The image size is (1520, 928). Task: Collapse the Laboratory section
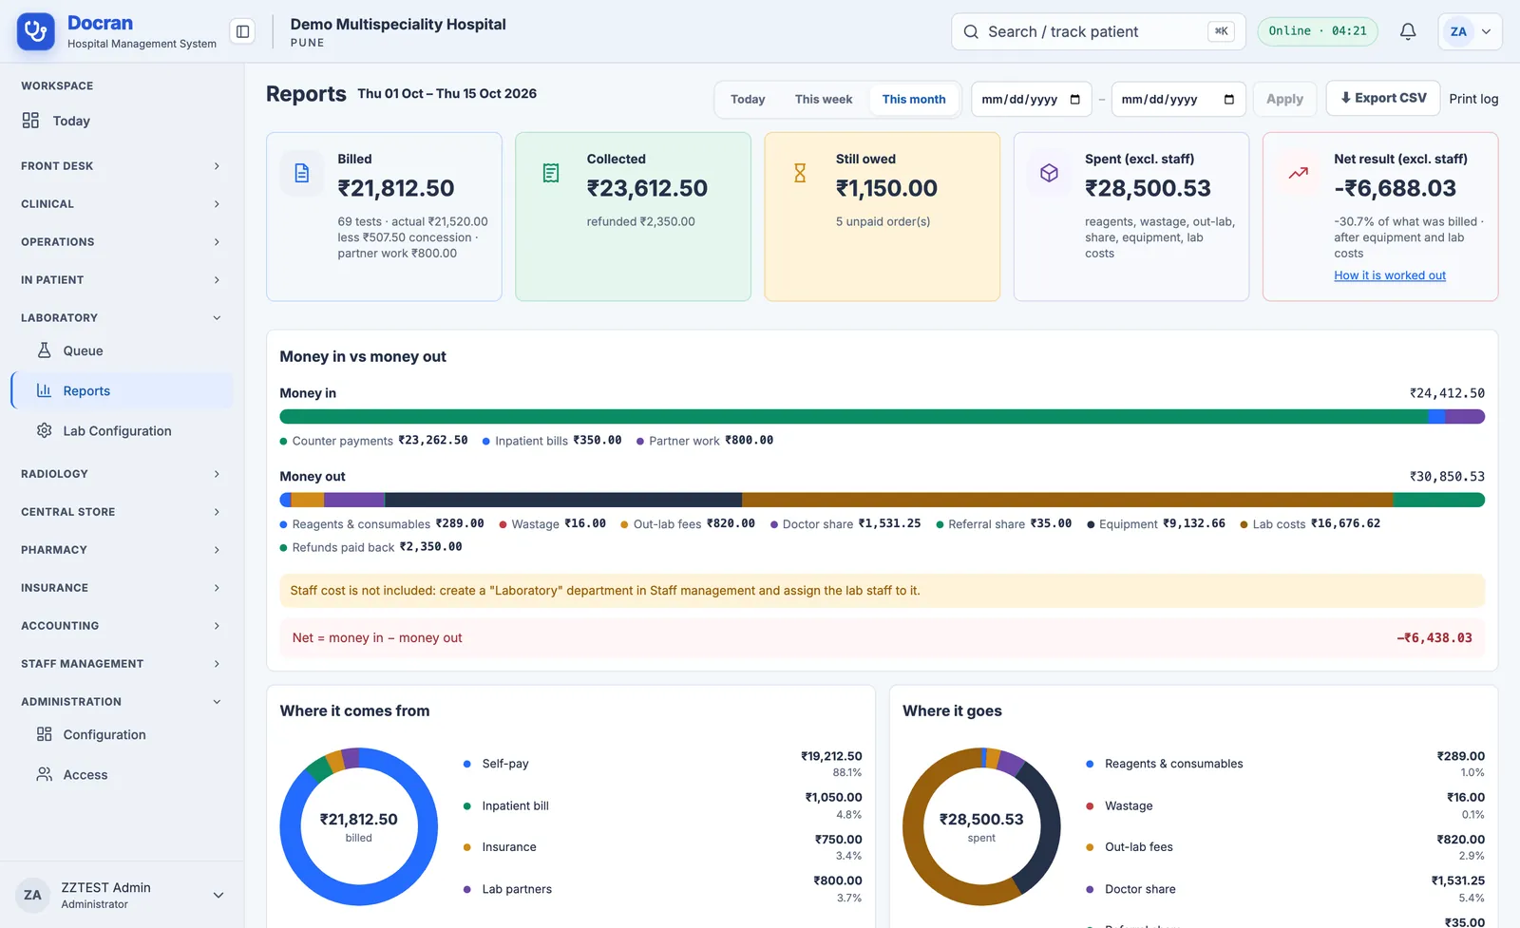pos(122,318)
